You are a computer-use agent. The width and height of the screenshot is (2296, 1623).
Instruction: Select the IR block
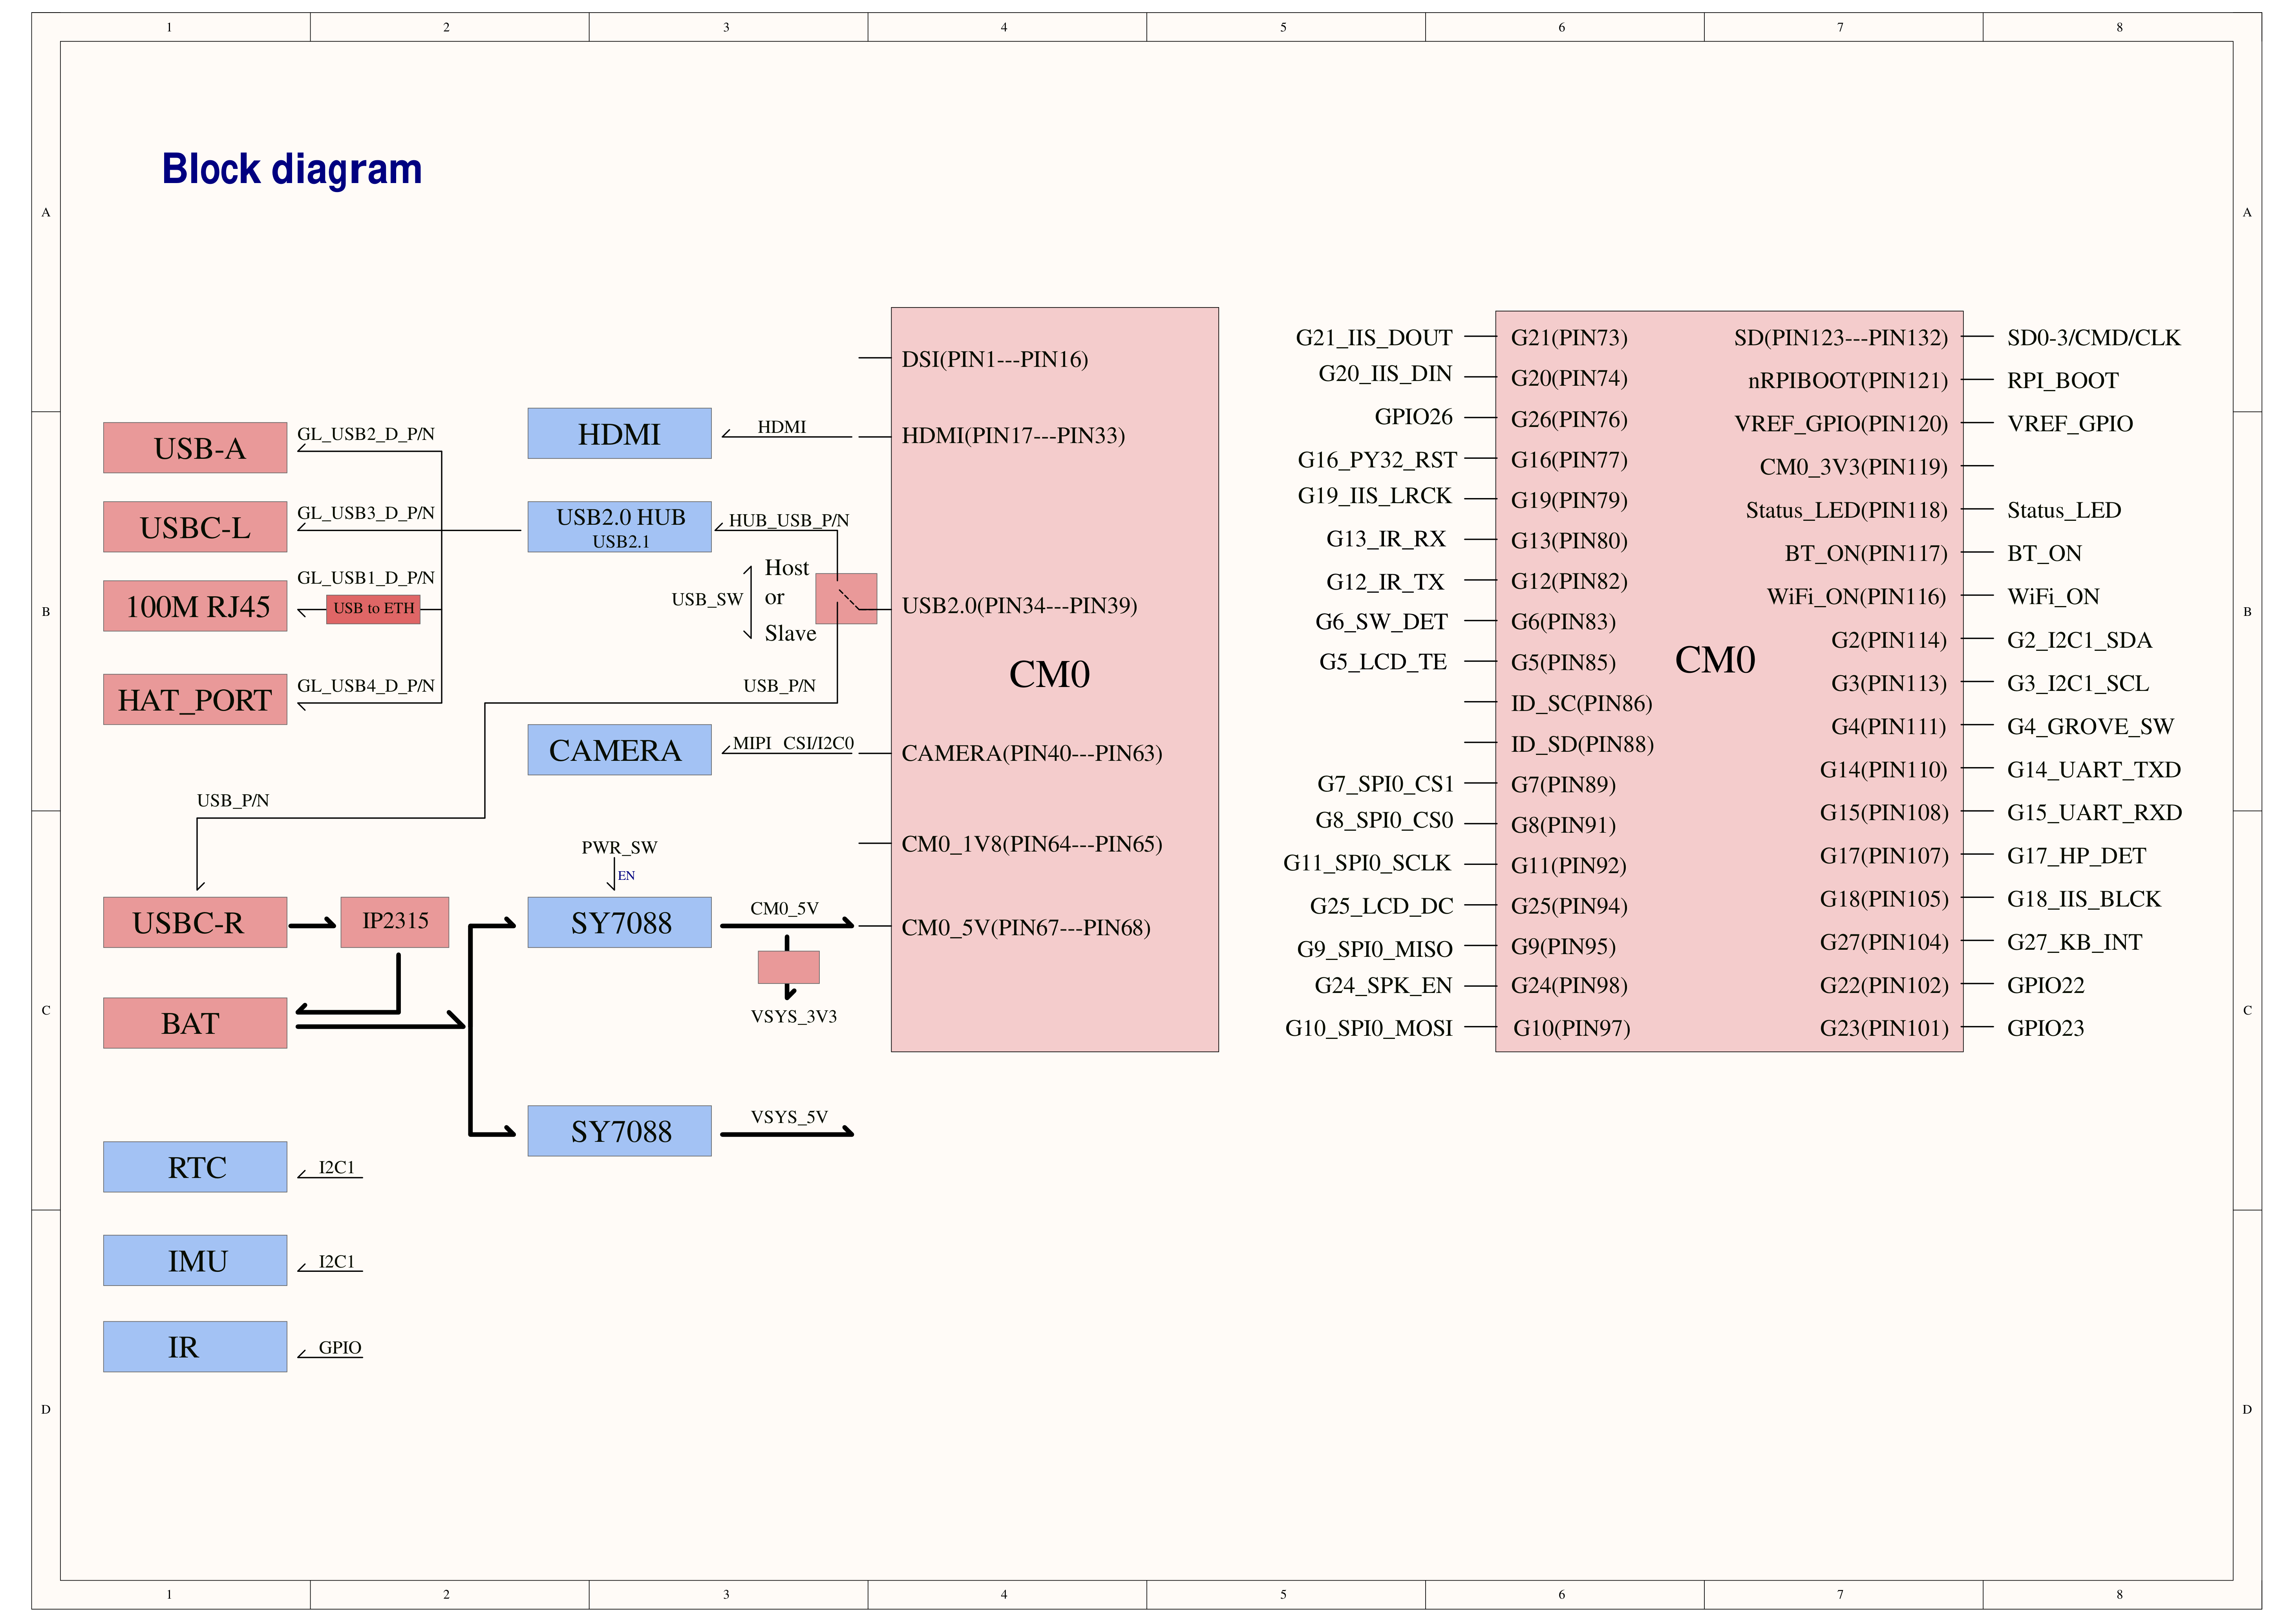[195, 1346]
